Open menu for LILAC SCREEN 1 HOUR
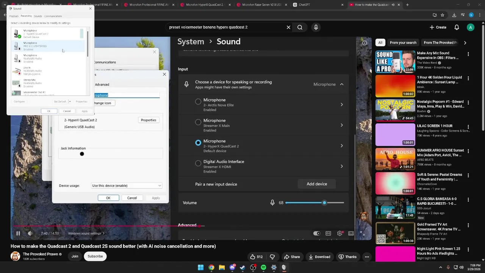The image size is (485, 273). [x=468, y=127]
